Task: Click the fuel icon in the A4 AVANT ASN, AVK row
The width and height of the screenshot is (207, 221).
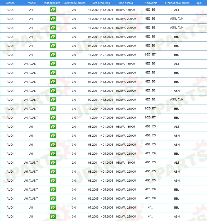Action: click(x=53, y=100)
